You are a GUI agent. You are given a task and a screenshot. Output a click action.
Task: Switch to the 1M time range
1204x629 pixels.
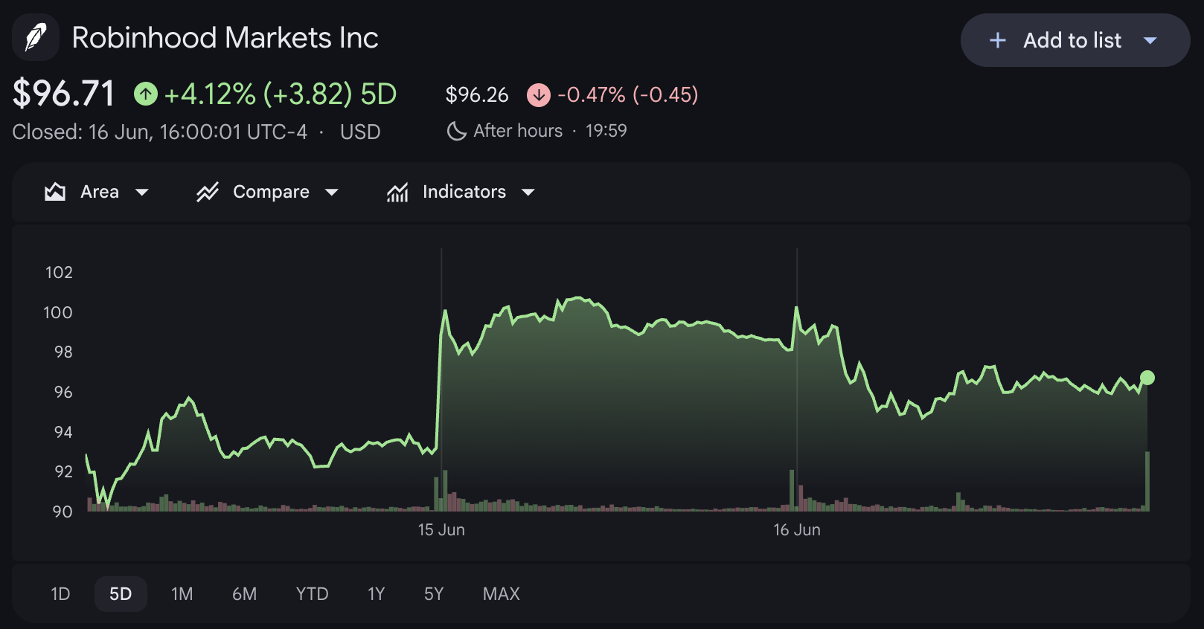click(x=182, y=594)
